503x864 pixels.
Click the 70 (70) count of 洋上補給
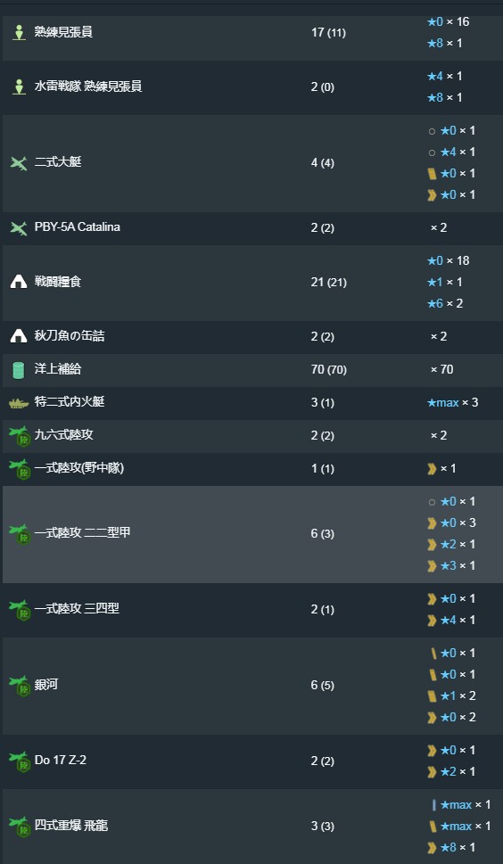329,370
